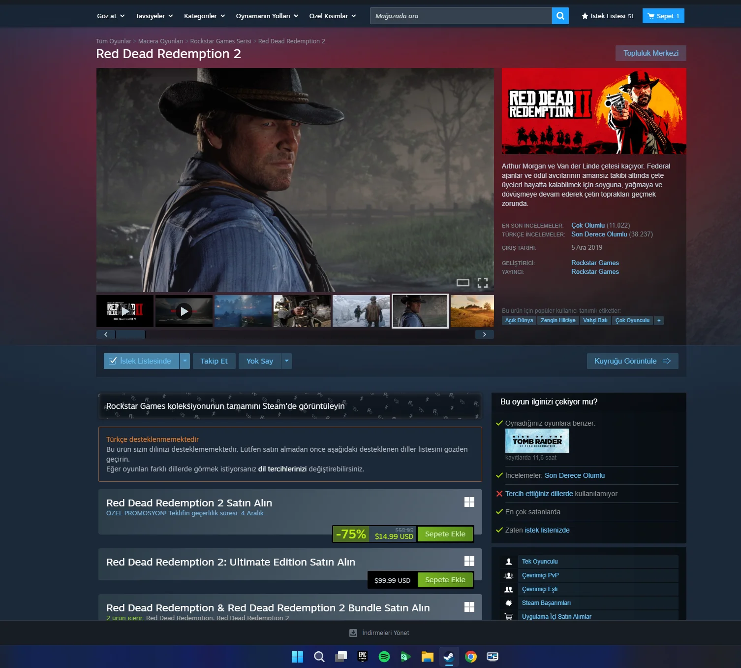Select the second video thumbnail with play button
Viewport: 741px width, 668px height.
pyautogui.click(x=184, y=311)
